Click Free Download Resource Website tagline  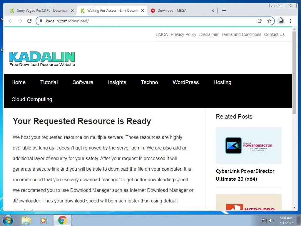click(x=42, y=64)
